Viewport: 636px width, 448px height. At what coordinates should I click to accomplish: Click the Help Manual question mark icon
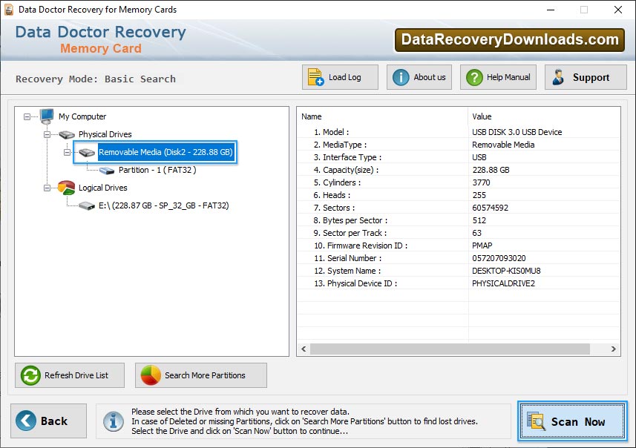click(474, 77)
